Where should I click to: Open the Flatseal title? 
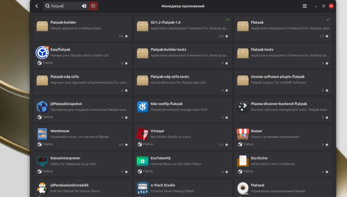click(258, 185)
